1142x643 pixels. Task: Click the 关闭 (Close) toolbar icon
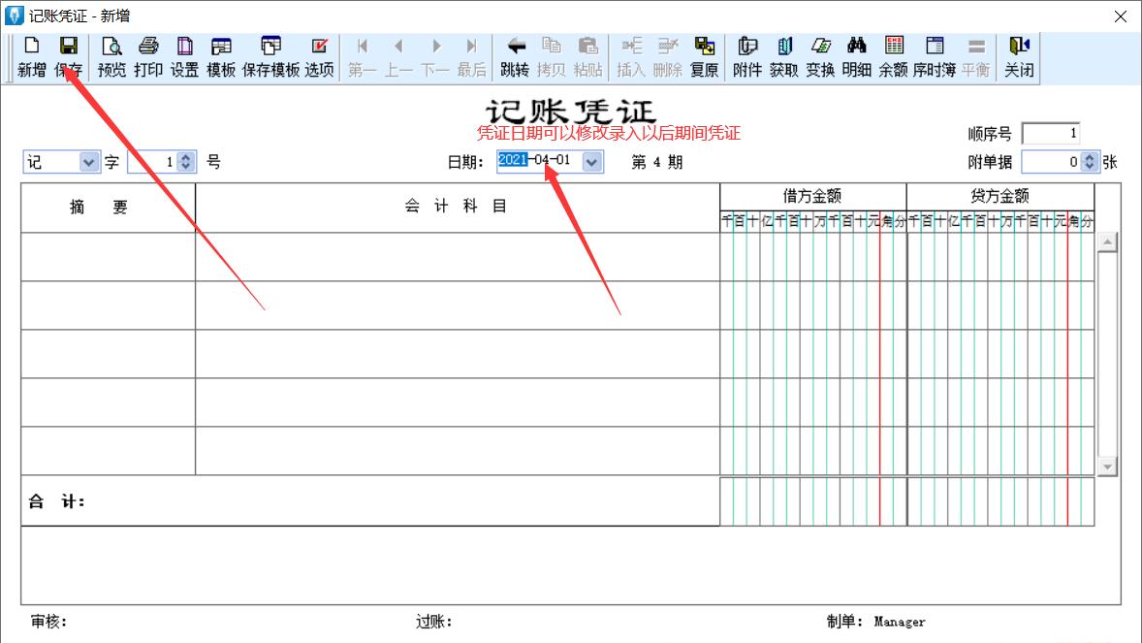tap(1018, 56)
